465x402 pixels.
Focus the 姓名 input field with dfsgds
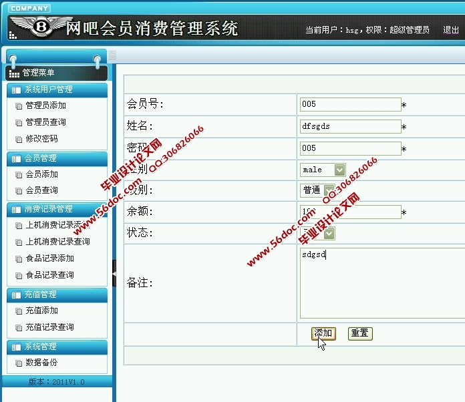351,126
